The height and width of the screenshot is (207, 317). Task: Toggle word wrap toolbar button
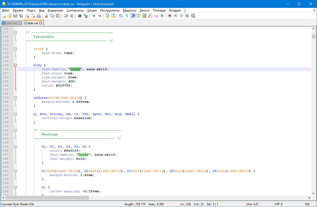click(x=121, y=16)
